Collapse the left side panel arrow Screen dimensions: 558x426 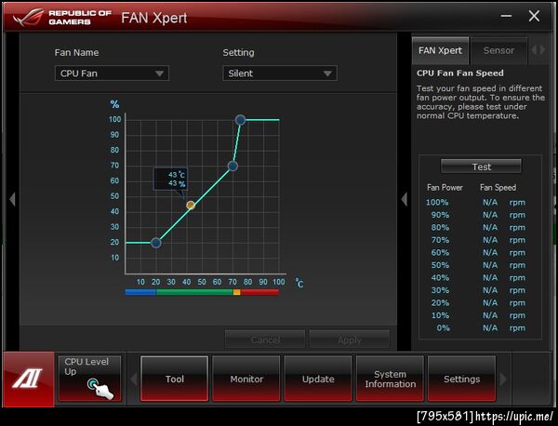click(12, 199)
